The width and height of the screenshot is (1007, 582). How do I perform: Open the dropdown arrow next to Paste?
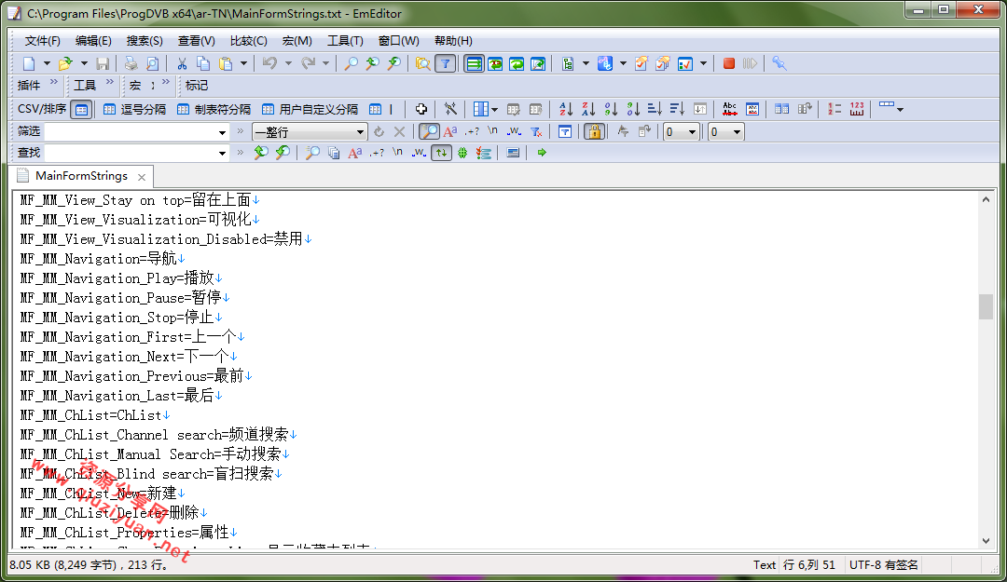pos(243,63)
